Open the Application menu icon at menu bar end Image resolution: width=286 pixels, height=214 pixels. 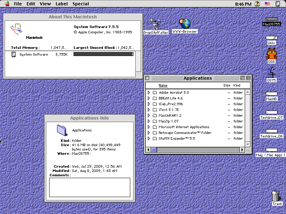tap(278, 4)
